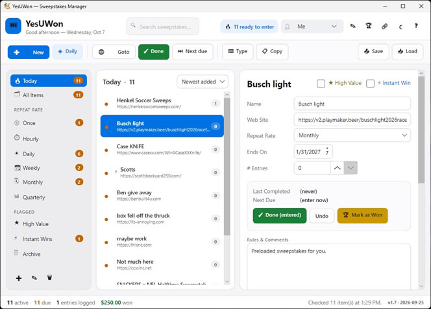Screen dimensions: 431x309
Task: Create a New sweepstakes entry
Action: (29, 52)
